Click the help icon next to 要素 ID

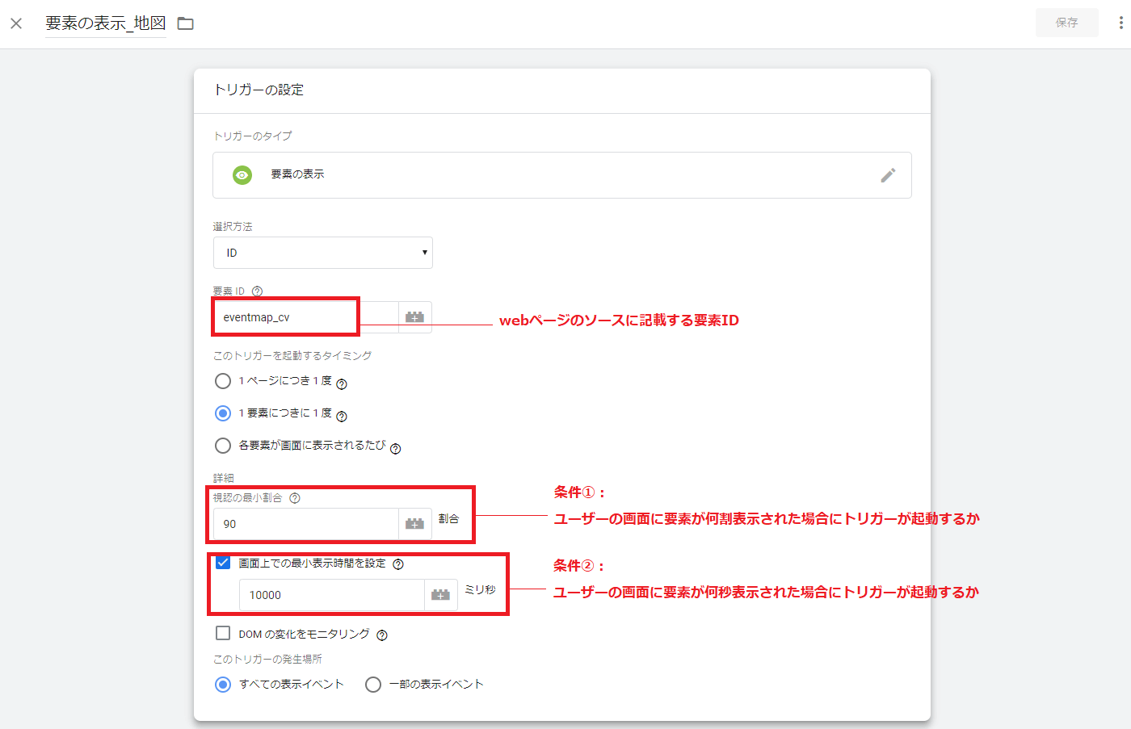tap(257, 291)
